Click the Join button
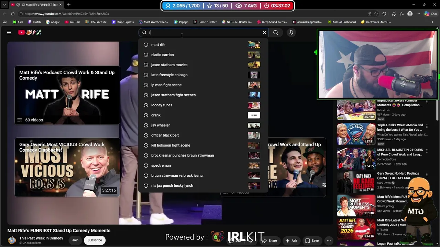 [x=75, y=240]
